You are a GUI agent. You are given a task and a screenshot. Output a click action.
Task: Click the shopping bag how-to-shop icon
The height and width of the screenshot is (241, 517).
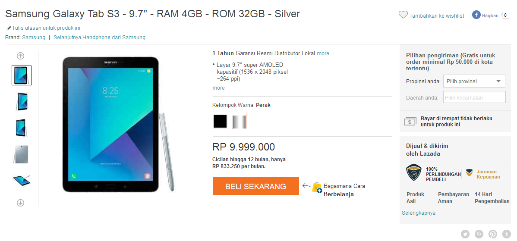point(317,188)
